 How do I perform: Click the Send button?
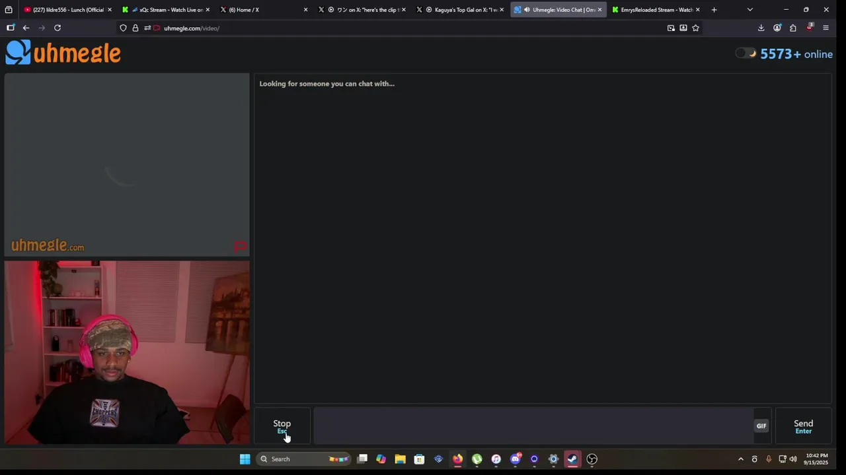tap(803, 426)
